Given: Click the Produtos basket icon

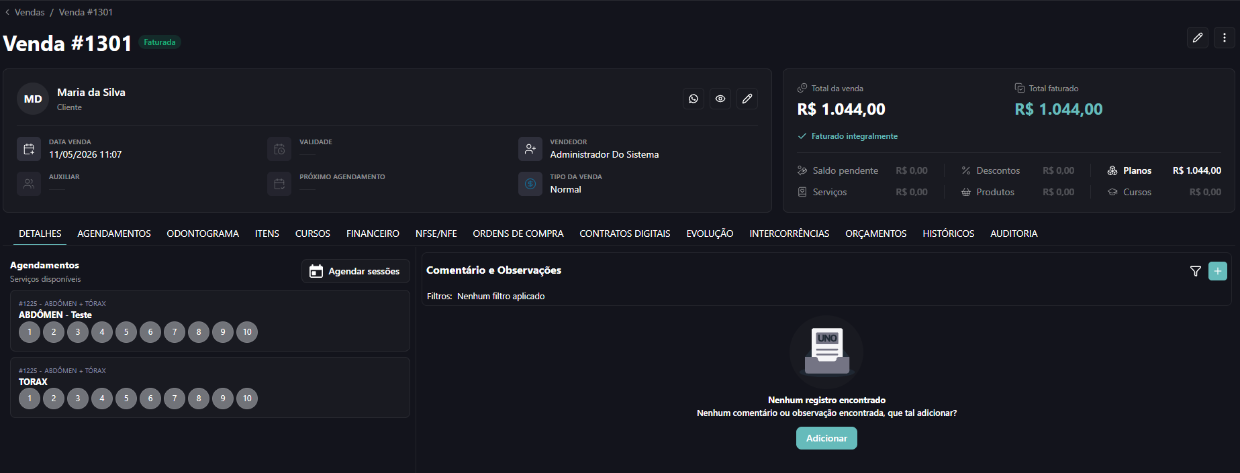Looking at the screenshot, I should point(966,192).
